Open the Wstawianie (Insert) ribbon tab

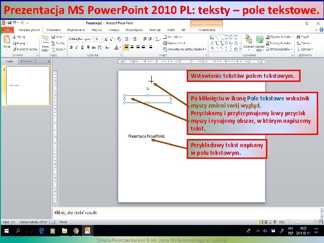pyautogui.click(x=54, y=30)
